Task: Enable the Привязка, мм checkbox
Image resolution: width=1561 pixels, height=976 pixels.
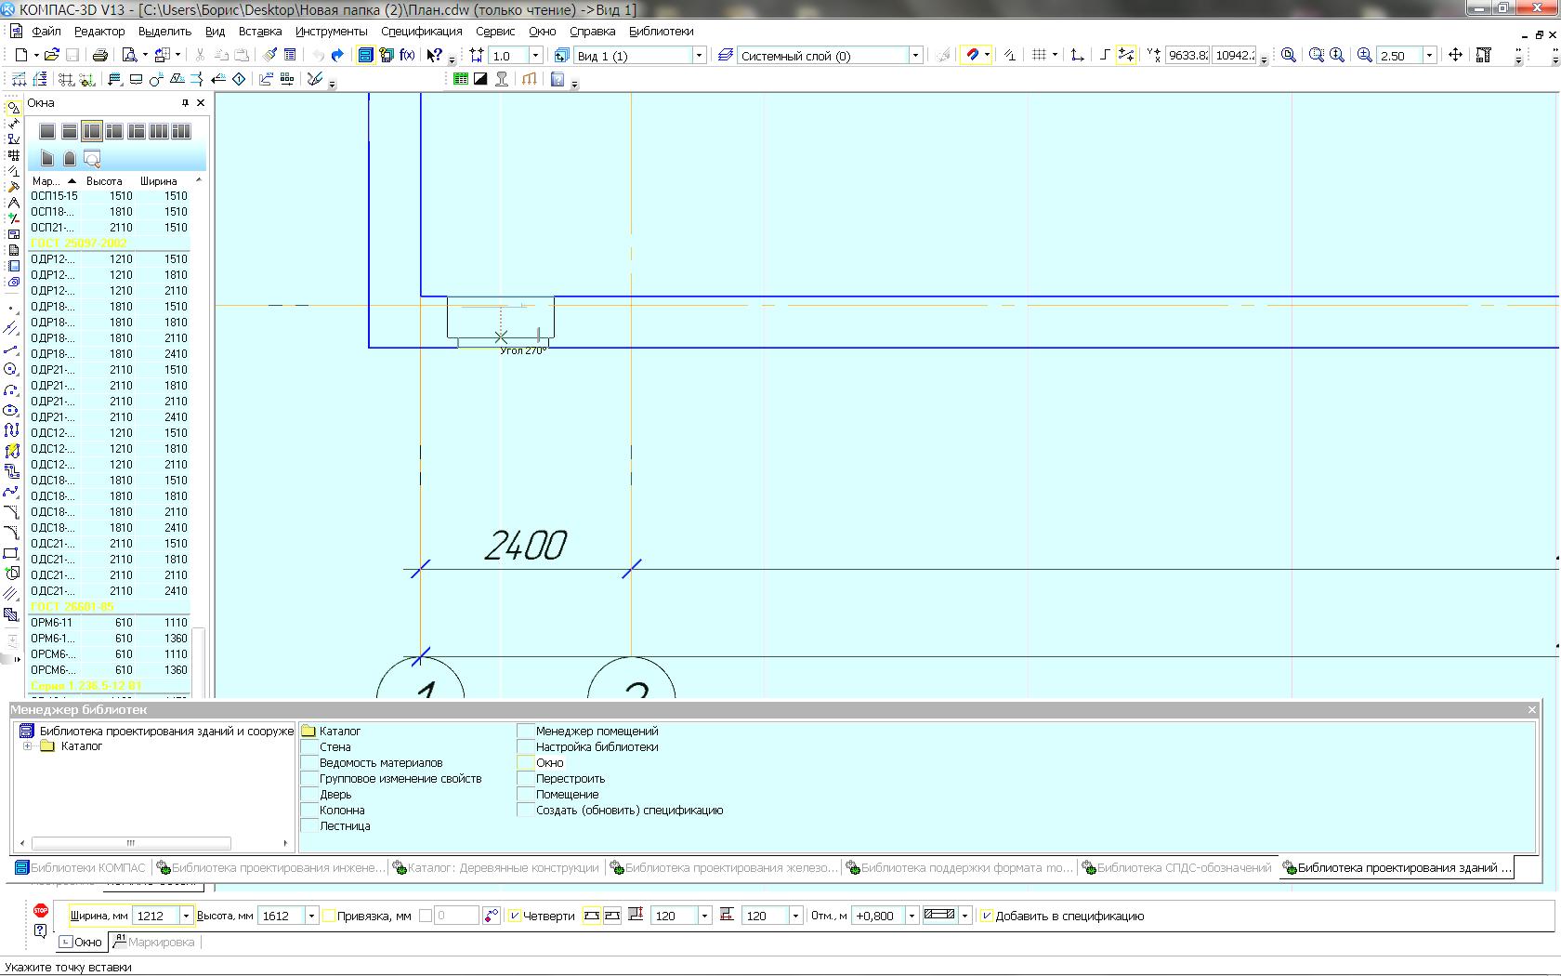Action: (329, 917)
